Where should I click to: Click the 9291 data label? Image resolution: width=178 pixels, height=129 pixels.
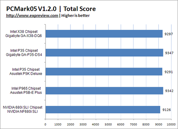(x=168, y=72)
